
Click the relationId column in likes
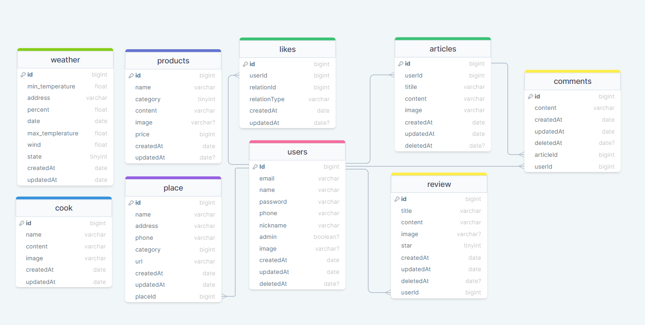[288, 88]
